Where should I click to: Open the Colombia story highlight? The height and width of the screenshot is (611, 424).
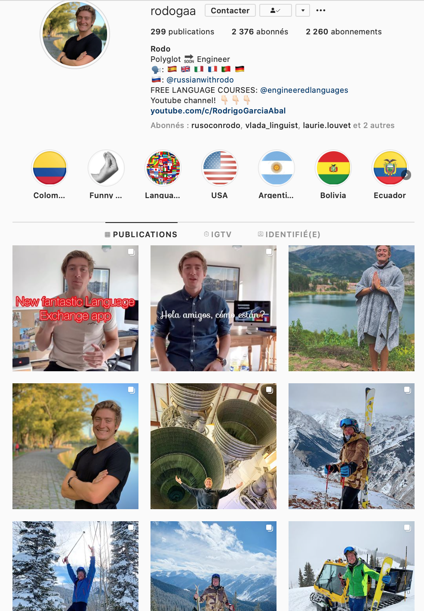coord(49,168)
